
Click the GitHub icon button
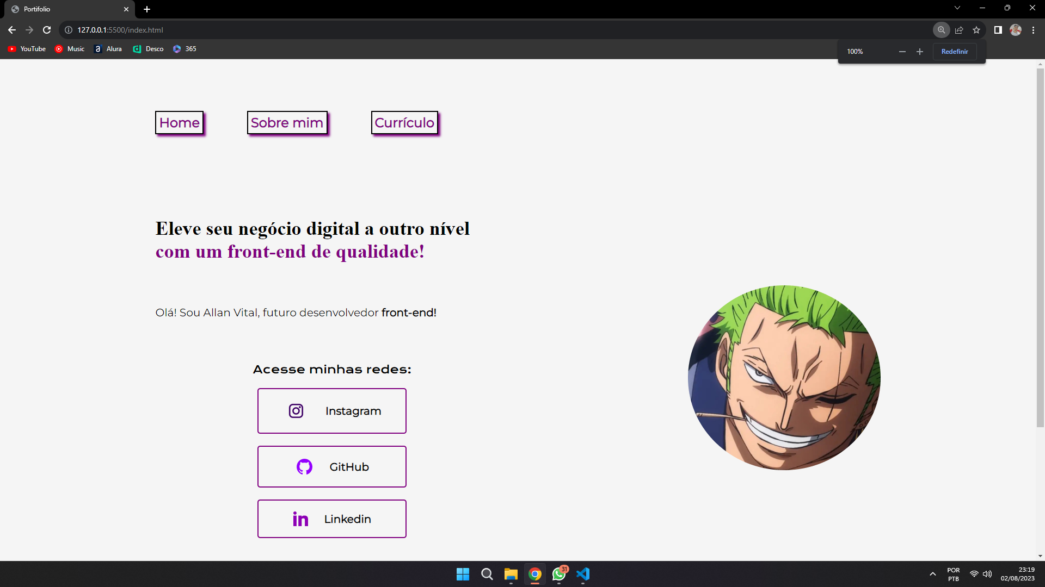[304, 466]
